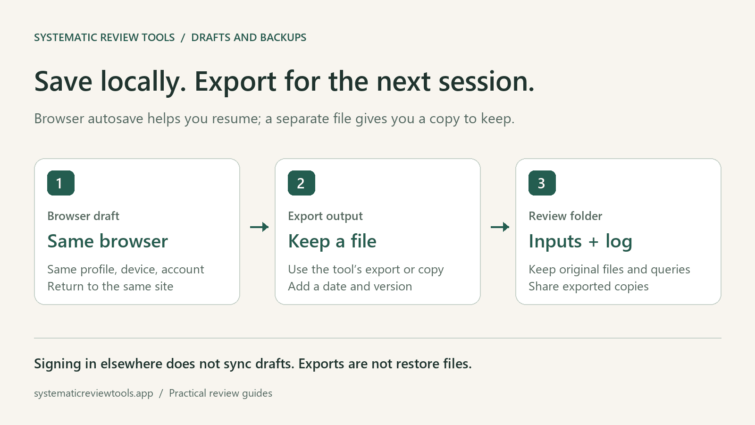This screenshot has width=755, height=425.
Task: Select the main headline 'Save locally. Export for the next session.'
Action: (284, 81)
